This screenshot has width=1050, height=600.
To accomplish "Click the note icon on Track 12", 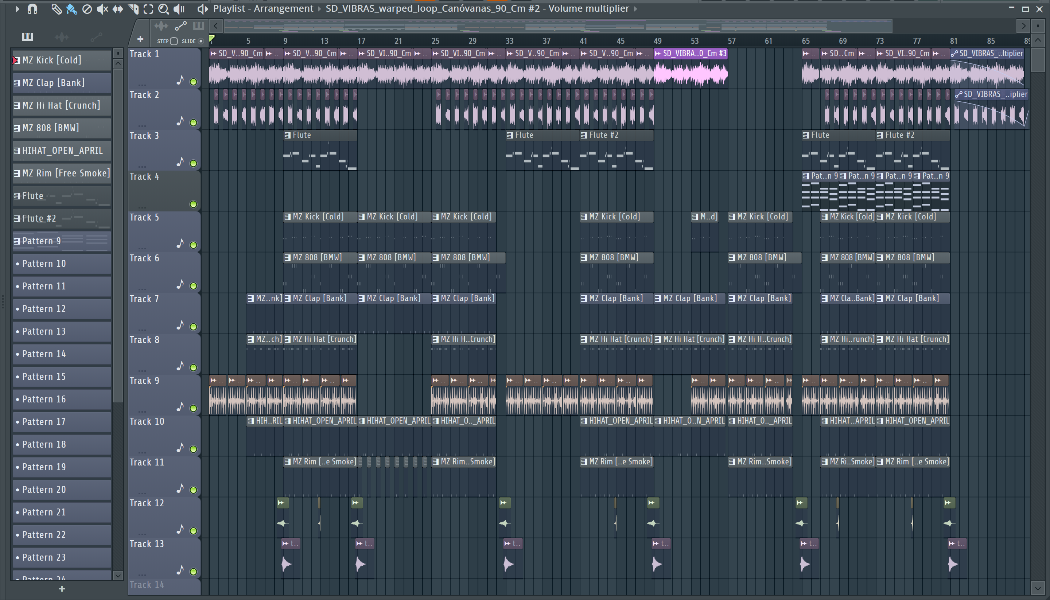I will point(180,529).
